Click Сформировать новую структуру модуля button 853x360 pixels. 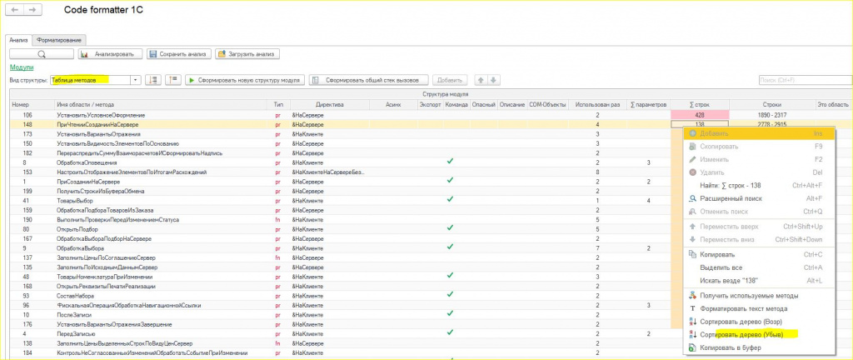pos(245,80)
